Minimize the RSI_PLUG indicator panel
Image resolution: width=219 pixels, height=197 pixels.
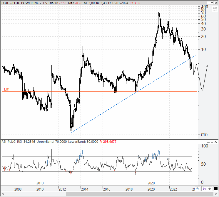click(208, 142)
